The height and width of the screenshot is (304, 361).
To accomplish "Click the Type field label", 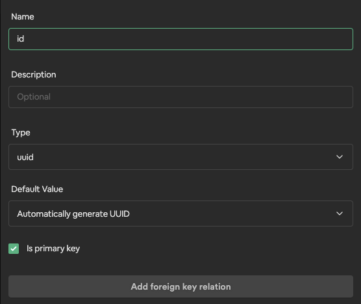I will point(21,133).
